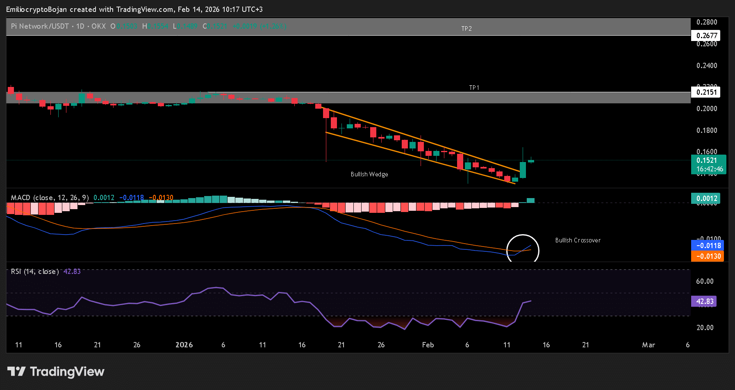
Task: Click the TradingView wordmark text at bottom
Action: (x=67, y=372)
